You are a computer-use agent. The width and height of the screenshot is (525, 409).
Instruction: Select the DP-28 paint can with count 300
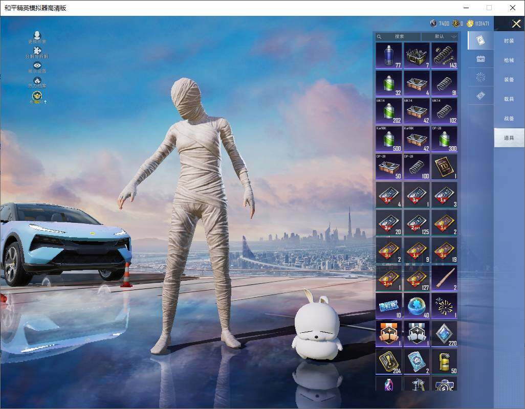[x=444, y=139]
